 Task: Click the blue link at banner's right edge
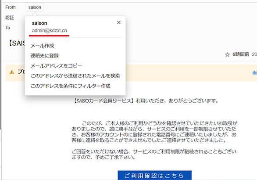(x=254, y=72)
